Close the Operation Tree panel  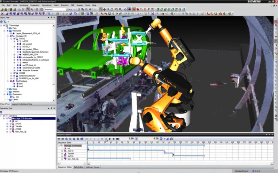click(x=54, y=108)
